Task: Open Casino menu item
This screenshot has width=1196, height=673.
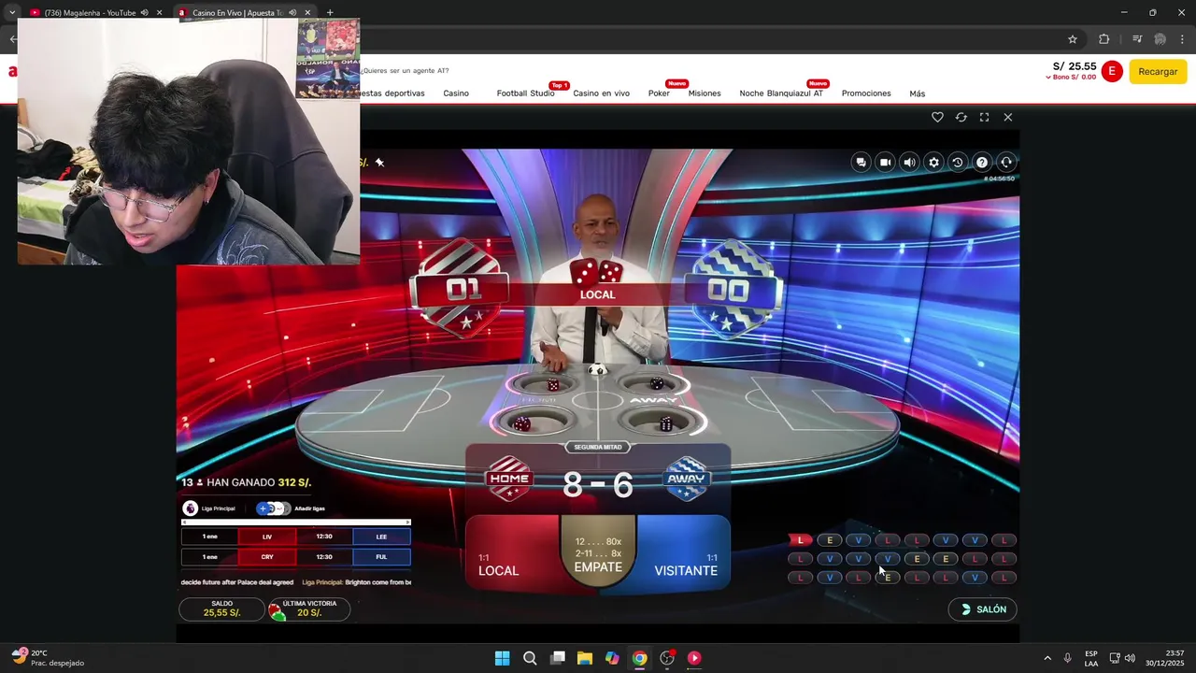Action: point(456,93)
